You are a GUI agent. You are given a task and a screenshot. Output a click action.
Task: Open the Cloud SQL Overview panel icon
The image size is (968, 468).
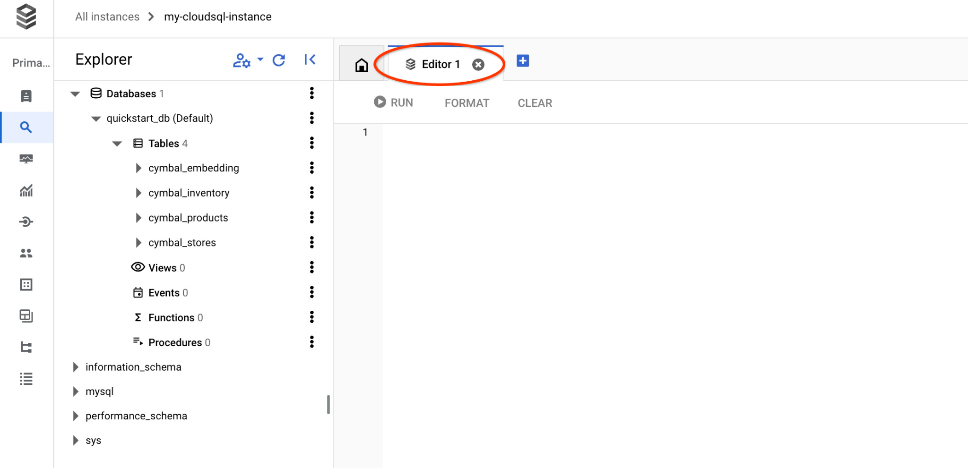pos(26,96)
